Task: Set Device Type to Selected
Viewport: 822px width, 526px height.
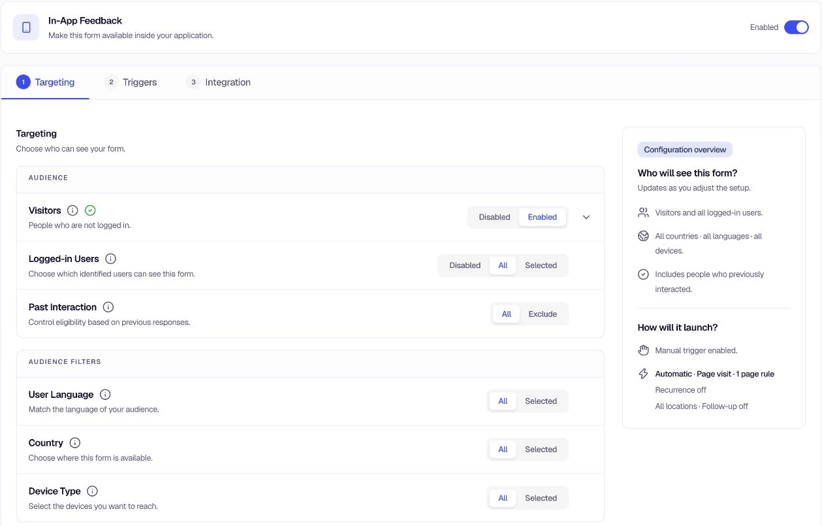Action: click(541, 498)
